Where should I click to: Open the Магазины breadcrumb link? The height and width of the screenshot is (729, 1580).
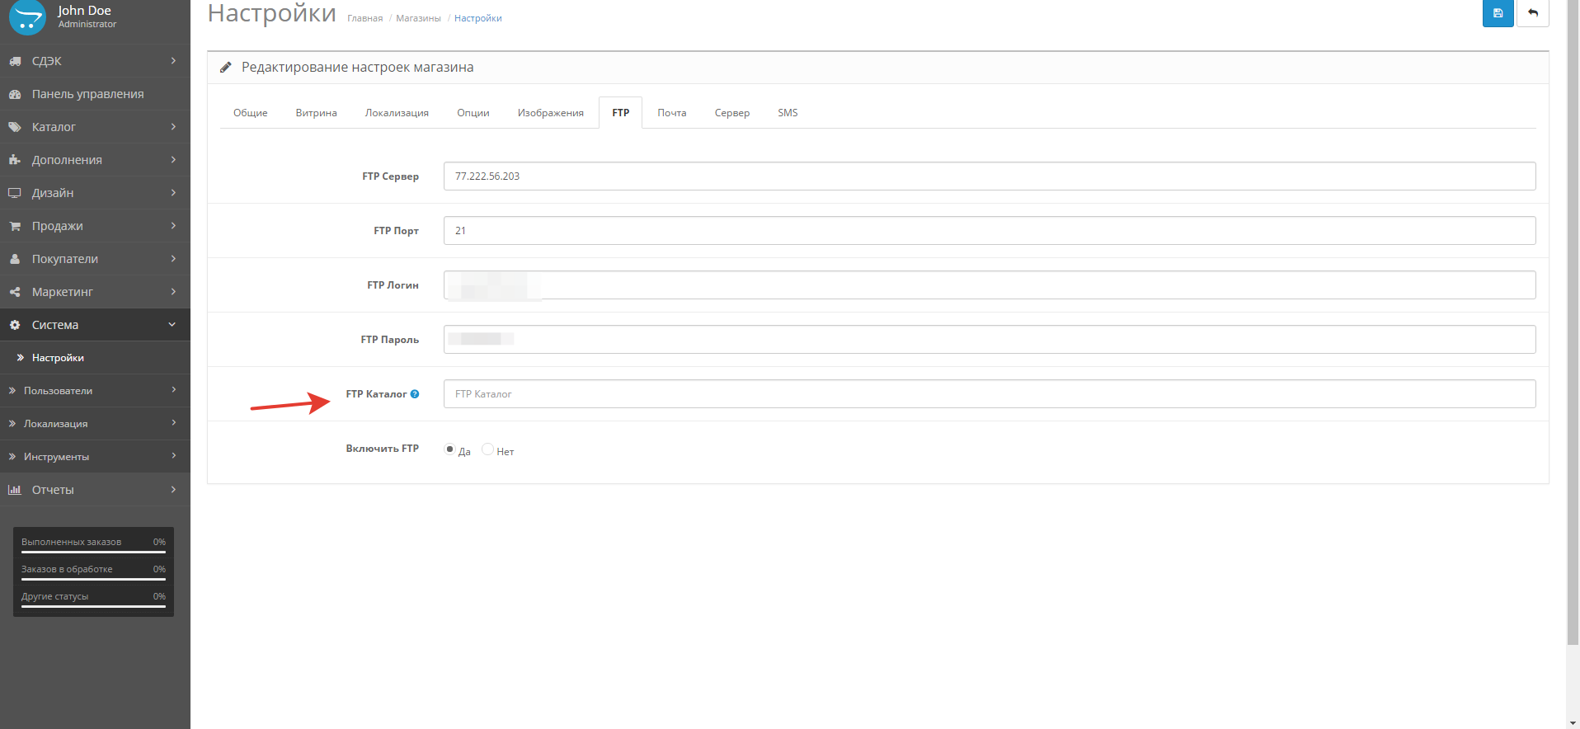coord(418,18)
